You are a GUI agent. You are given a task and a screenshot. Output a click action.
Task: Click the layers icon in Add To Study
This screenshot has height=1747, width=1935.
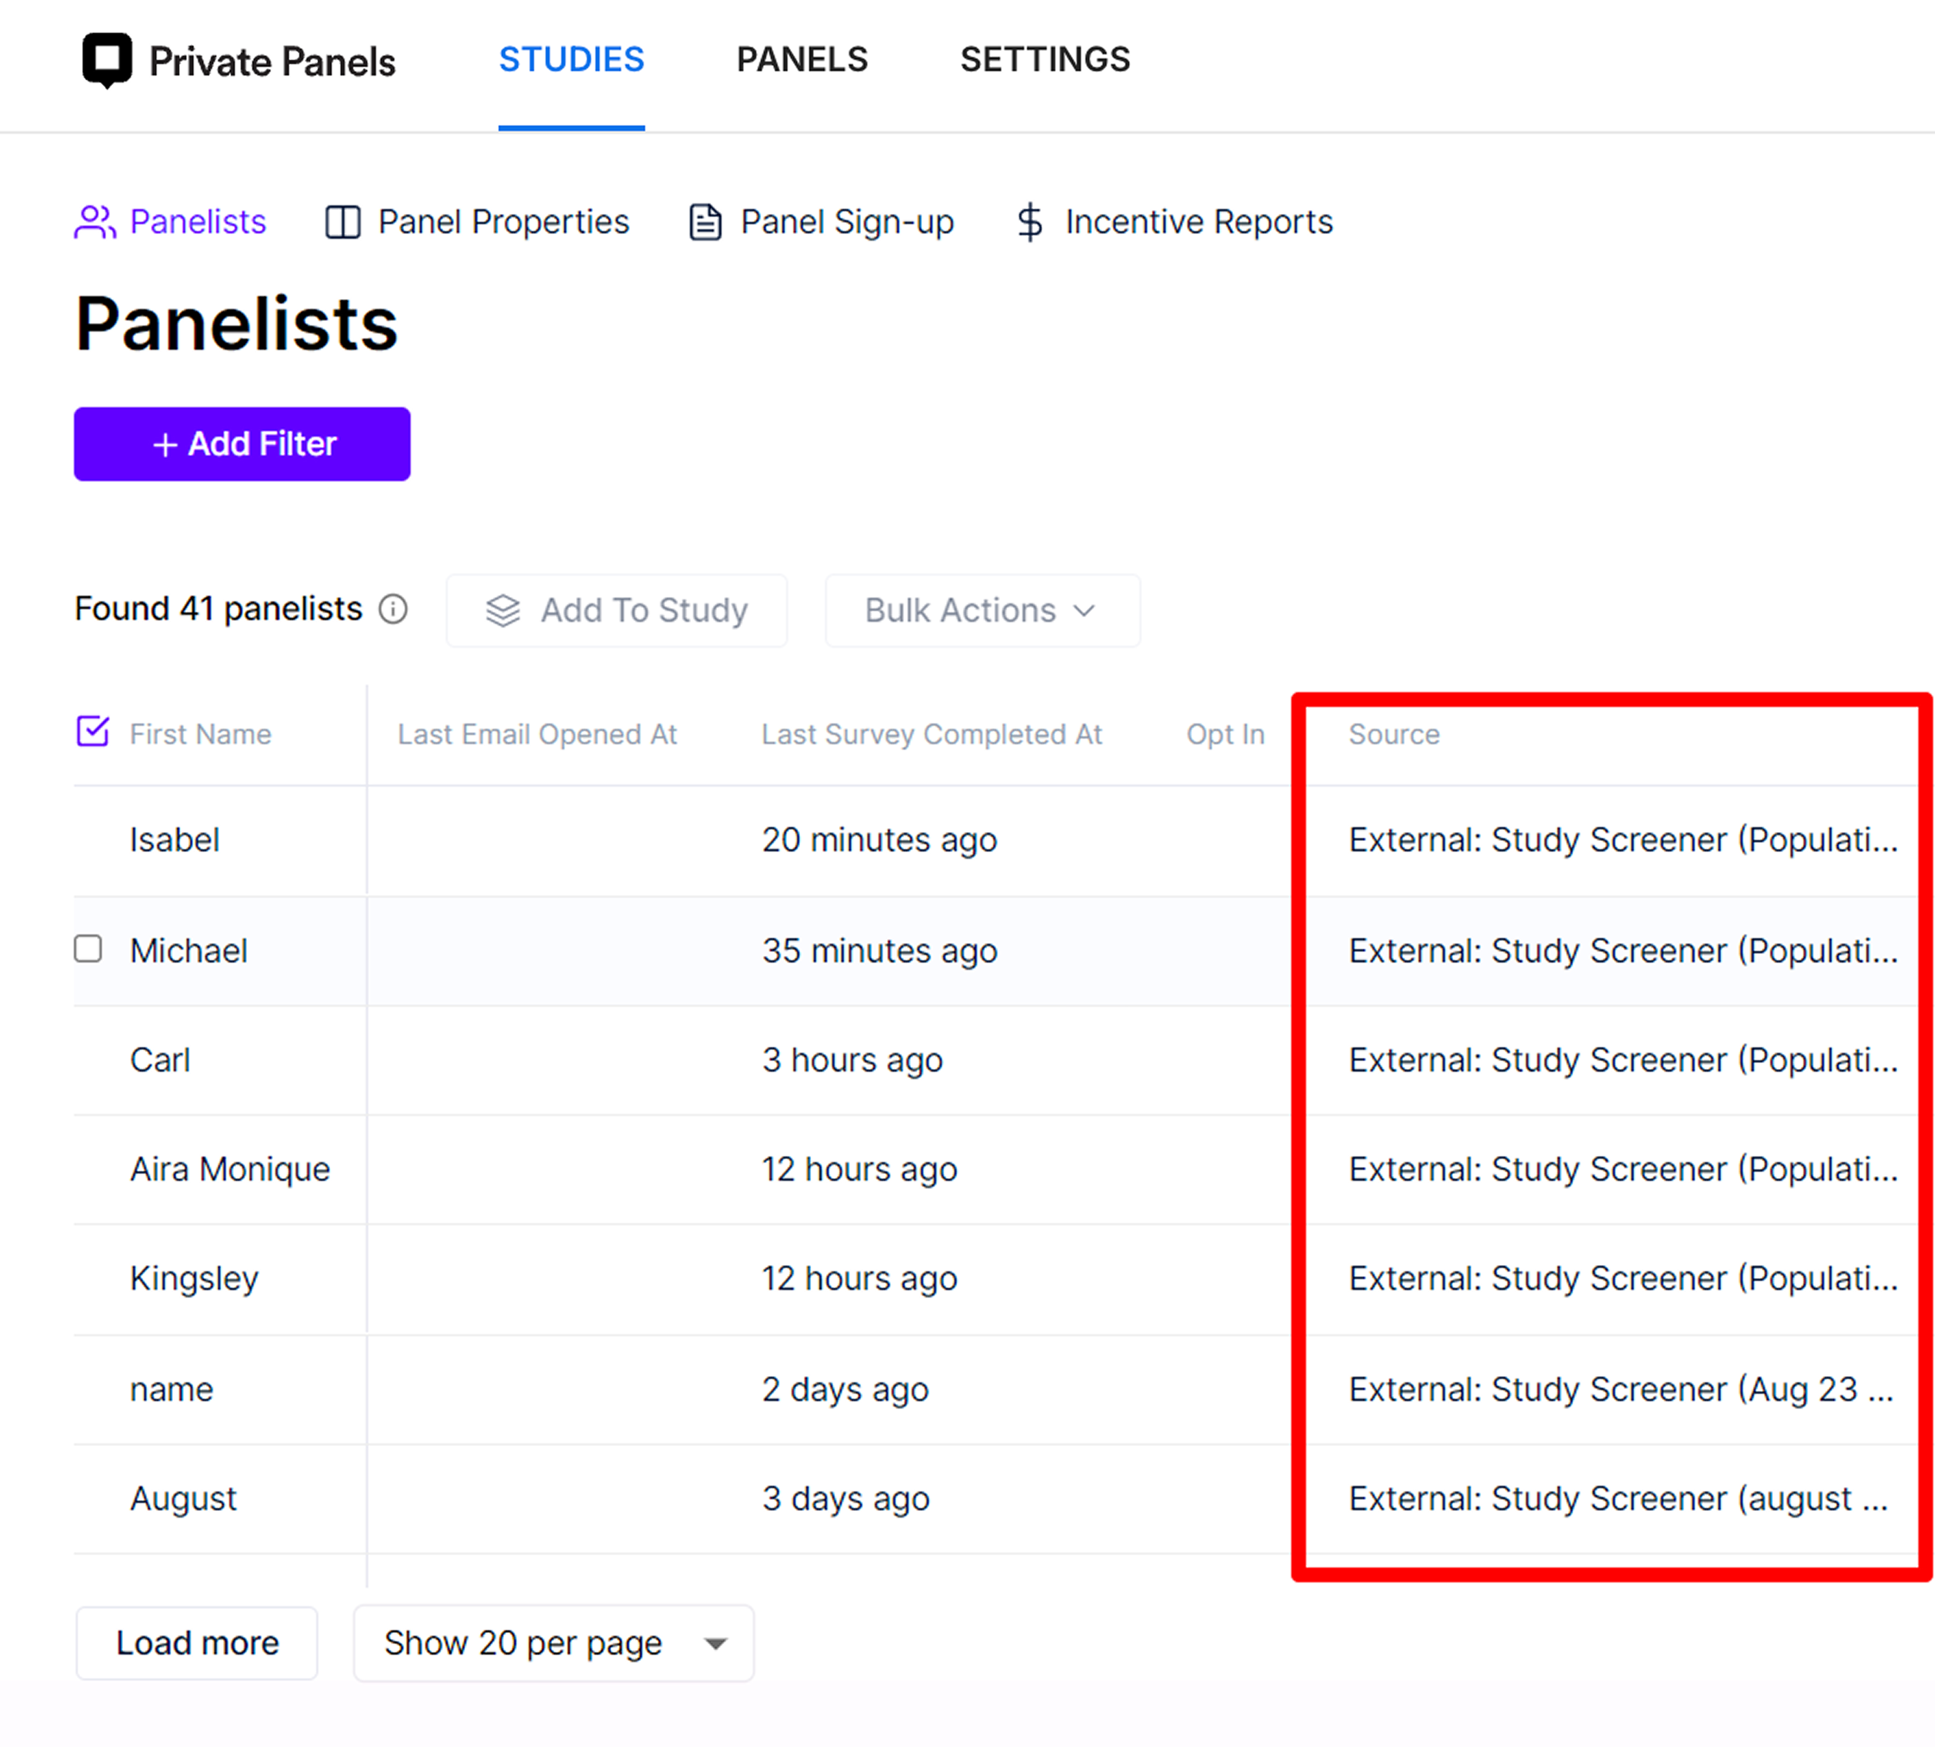click(x=503, y=611)
